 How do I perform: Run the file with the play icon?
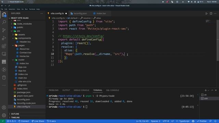tap(206, 14)
